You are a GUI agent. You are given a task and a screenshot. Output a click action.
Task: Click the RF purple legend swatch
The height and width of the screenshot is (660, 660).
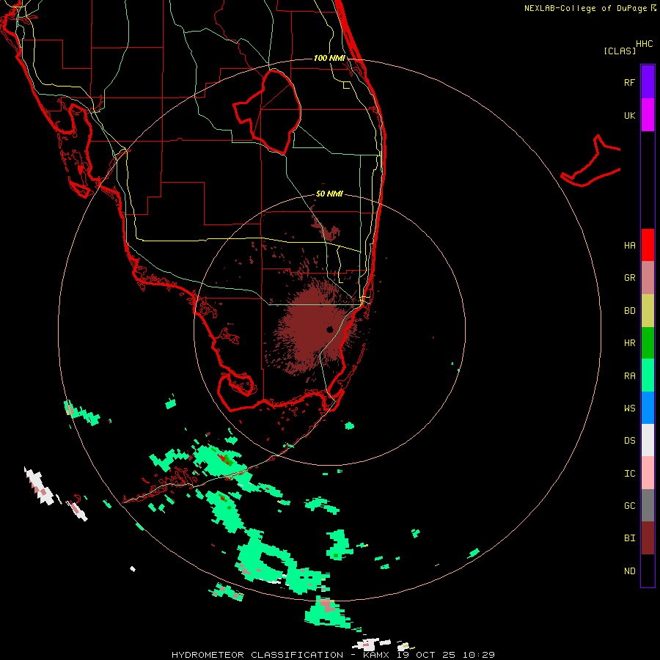point(648,82)
